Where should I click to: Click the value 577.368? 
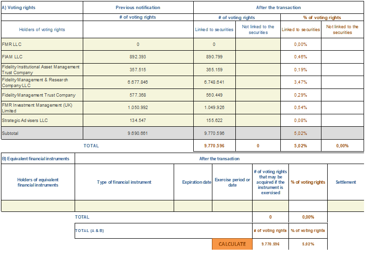[x=138, y=95]
